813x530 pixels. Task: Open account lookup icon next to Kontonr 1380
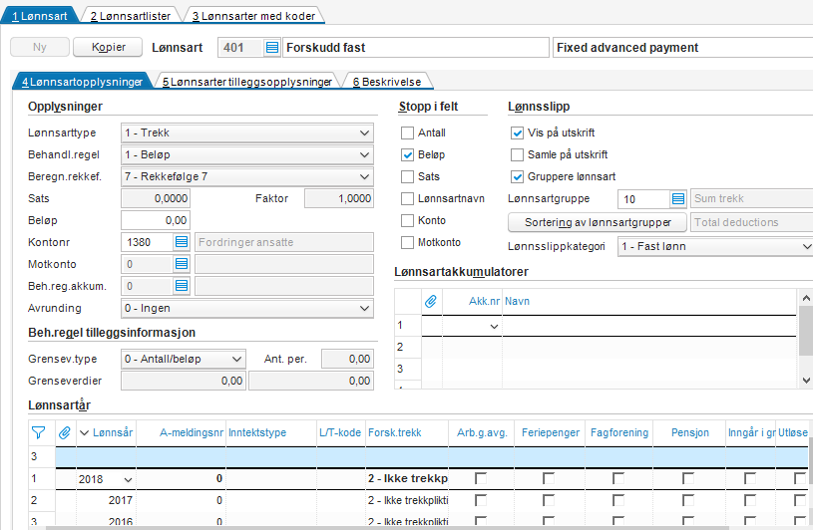(x=181, y=242)
